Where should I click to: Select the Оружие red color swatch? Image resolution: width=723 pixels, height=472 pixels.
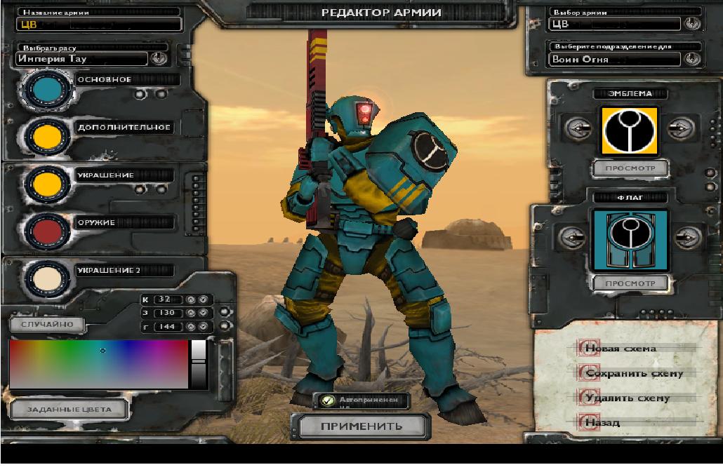pyautogui.click(x=47, y=231)
